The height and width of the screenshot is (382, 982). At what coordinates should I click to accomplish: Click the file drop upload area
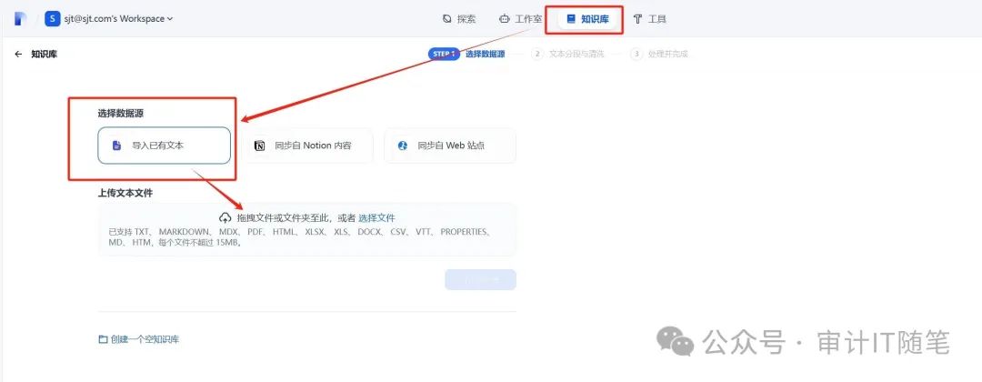pyautogui.click(x=307, y=229)
